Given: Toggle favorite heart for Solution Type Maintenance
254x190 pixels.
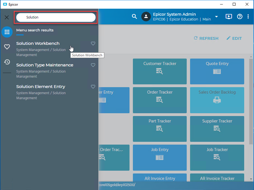Looking at the screenshot, I should (x=93, y=65).
